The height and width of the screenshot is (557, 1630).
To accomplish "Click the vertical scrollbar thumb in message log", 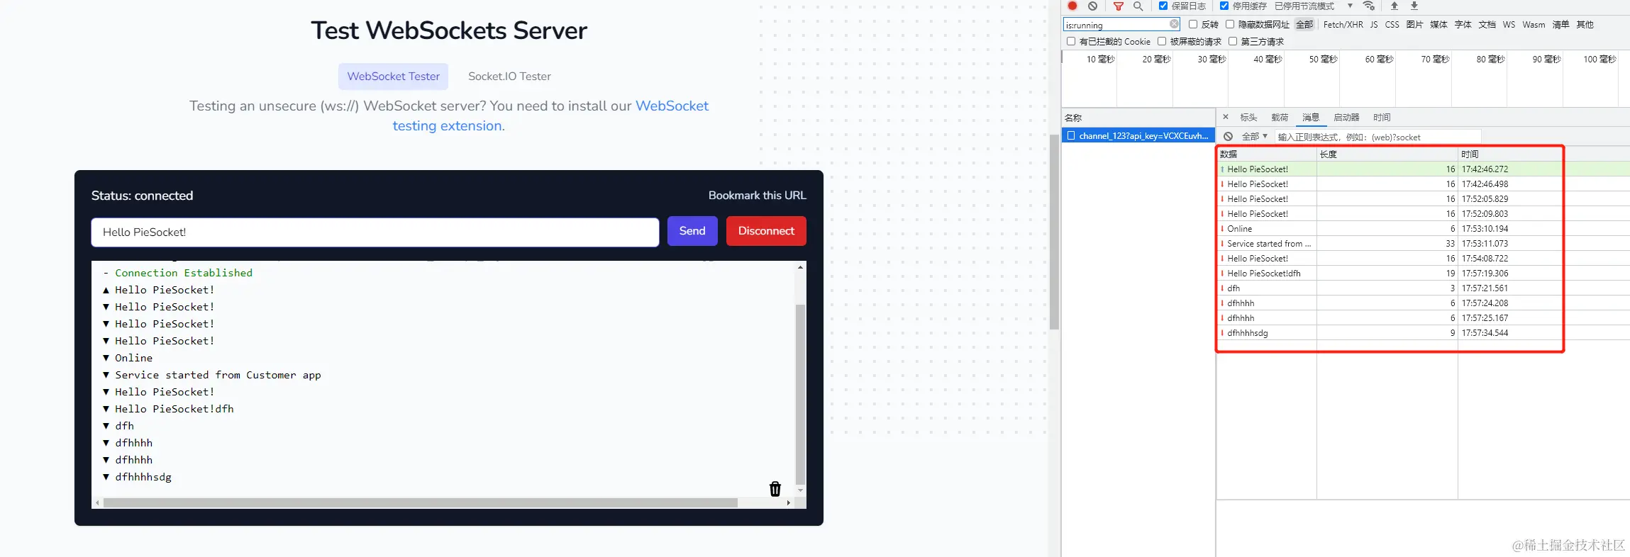I will pos(800,393).
